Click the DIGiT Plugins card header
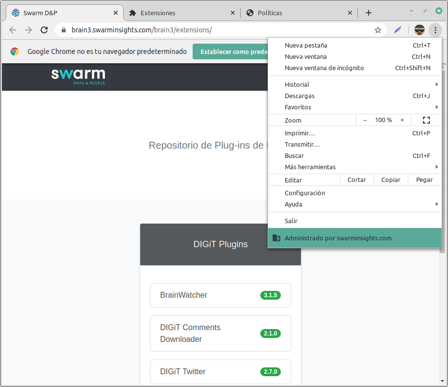Image resolution: width=448 pixels, height=387 pixels. pyautogui.click(x=220, y=244)
